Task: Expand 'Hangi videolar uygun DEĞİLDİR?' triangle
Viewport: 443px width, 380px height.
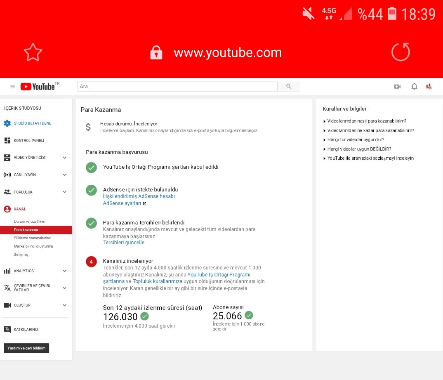Action: pos(324,149)
